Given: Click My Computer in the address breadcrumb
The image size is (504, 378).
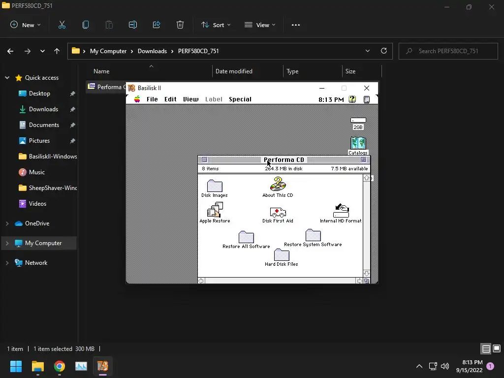Looking at the screenshot, I should [x=108, y=51].
